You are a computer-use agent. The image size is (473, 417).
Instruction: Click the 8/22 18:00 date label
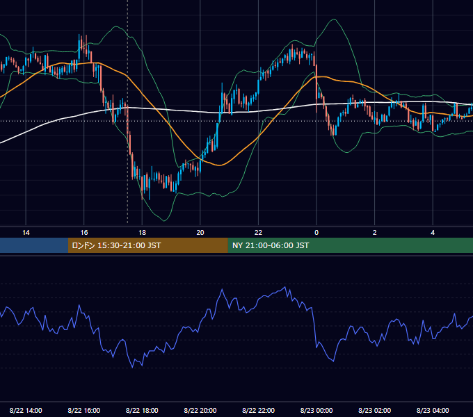click(x=142, y=410)
